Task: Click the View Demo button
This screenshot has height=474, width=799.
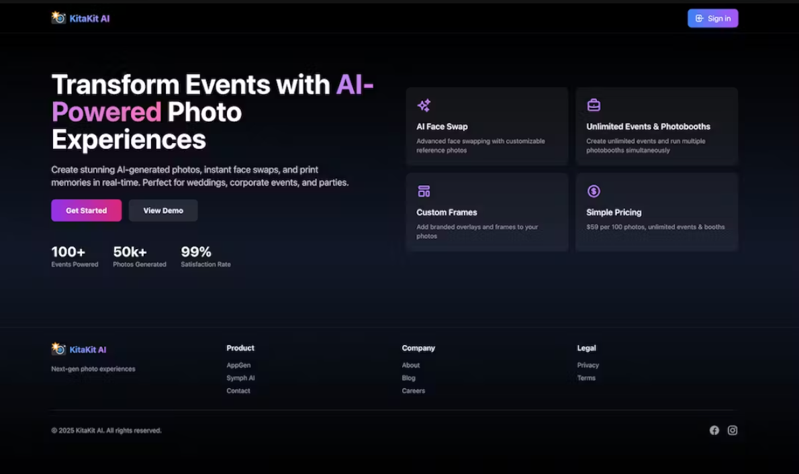Action: click(x=163, y=211)
